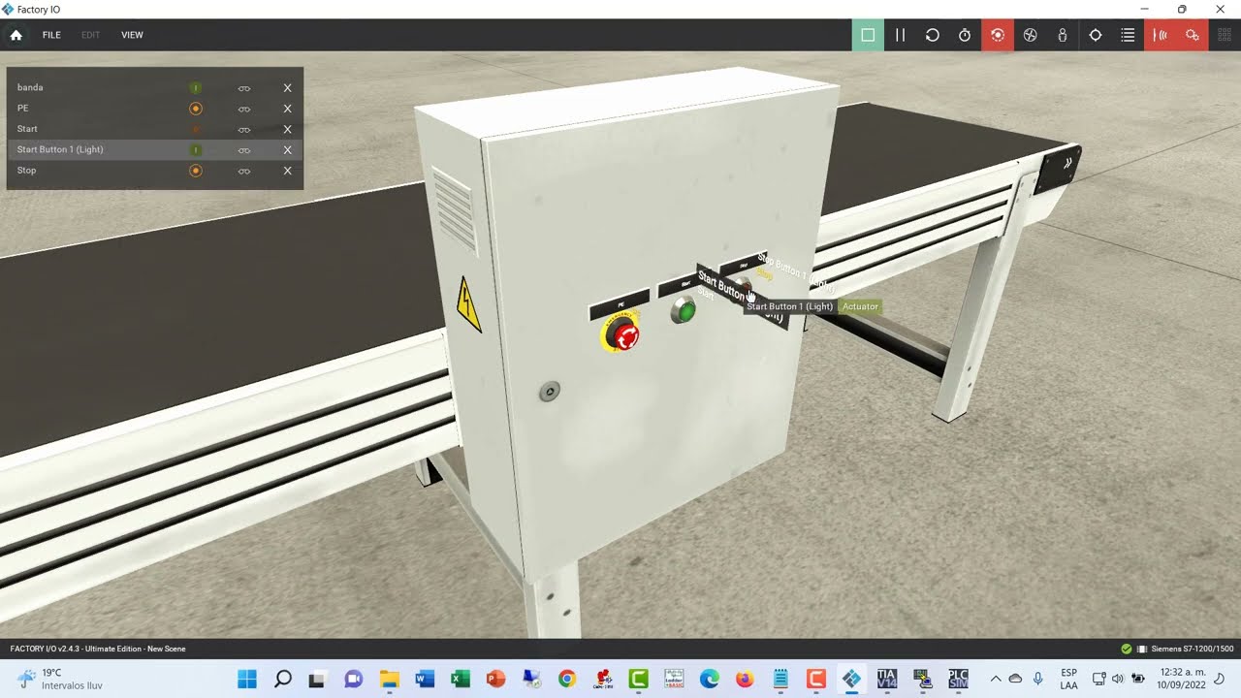This screenshot has width=1241, height=698.
Task: Open Excel from the taskbar
Action: [461, 679]
